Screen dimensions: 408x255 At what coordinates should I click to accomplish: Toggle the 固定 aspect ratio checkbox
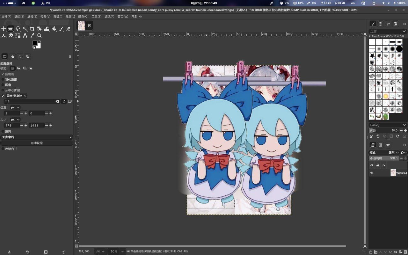[3, 96]
